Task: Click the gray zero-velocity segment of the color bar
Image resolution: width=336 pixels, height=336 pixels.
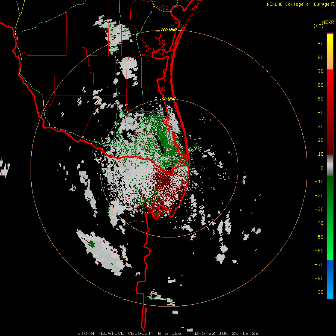Action: pyautogui.click(x=330, y=165)
